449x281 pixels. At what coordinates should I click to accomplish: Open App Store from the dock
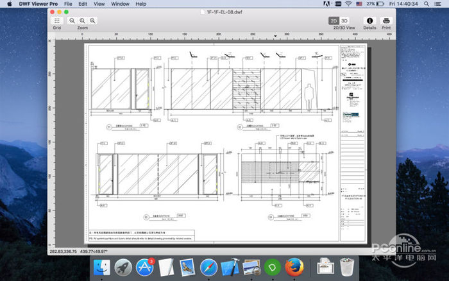(x=144, y=267)
